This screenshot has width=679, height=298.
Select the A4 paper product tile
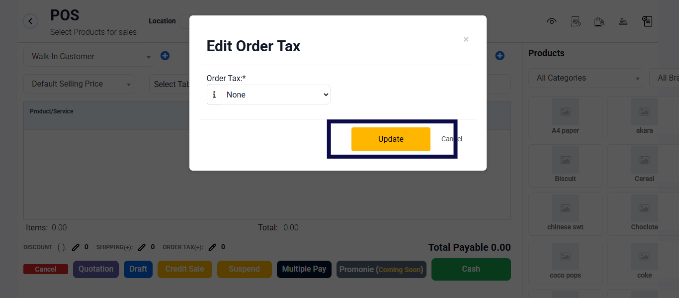tap(565, 117)
